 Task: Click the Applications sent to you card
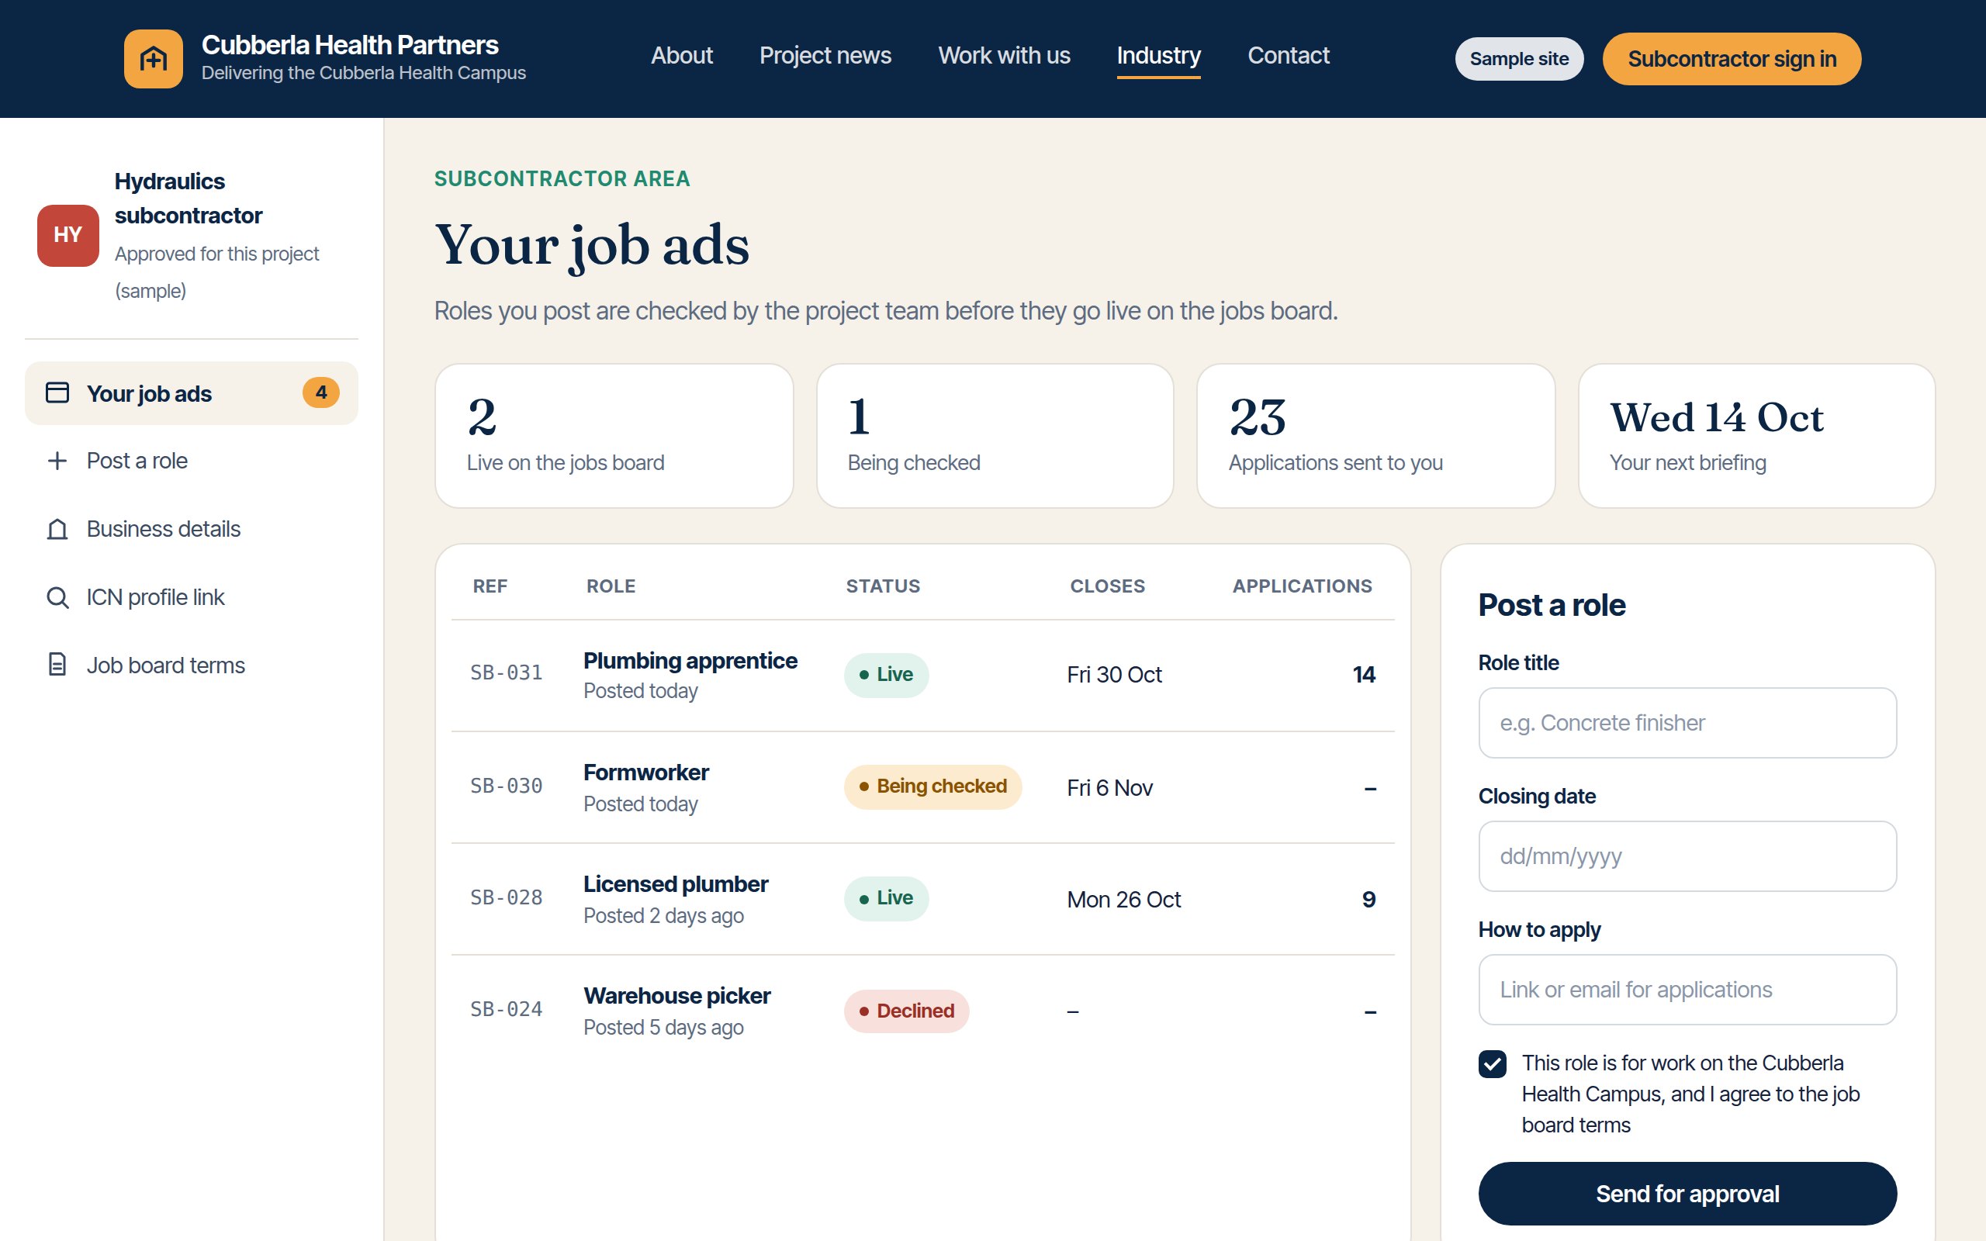point(1375,436)
